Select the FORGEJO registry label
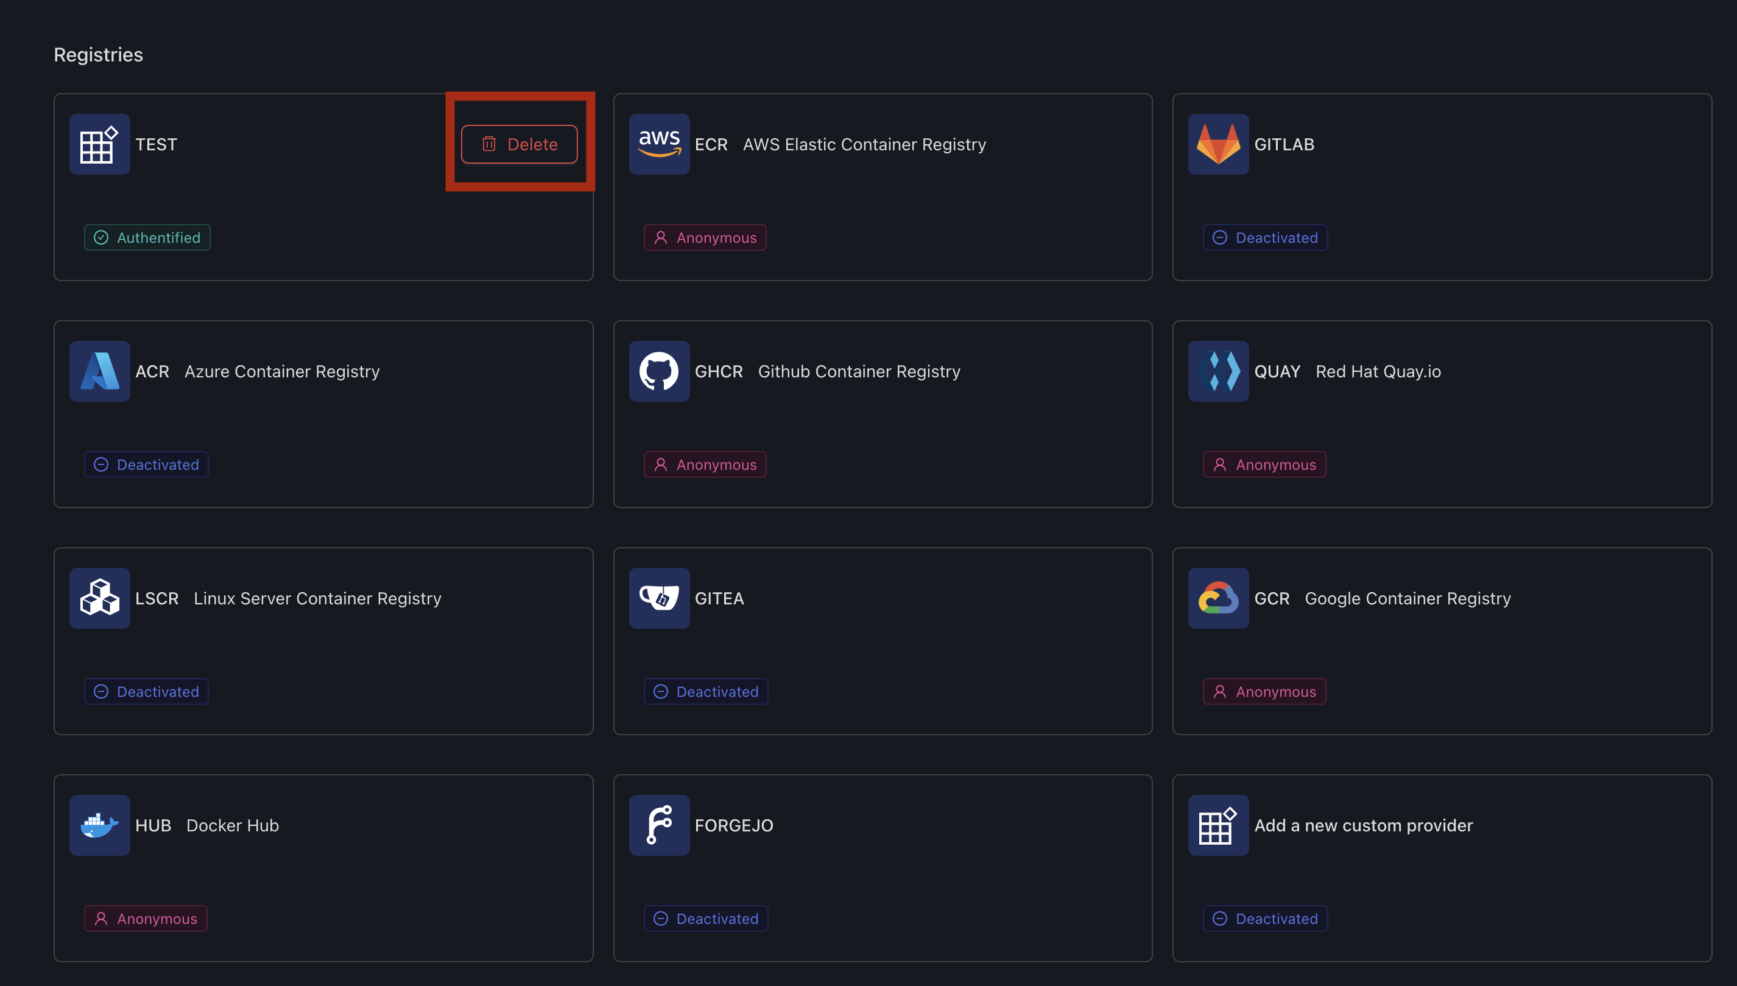 734,825
